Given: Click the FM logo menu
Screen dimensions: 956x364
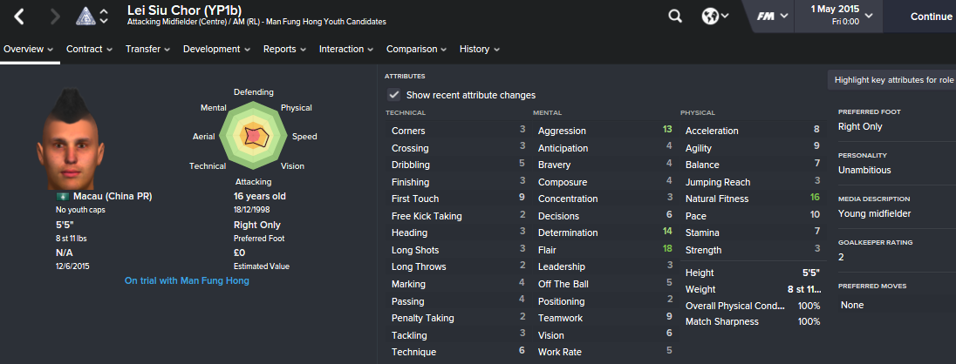Looking at the screenshot, I should [x=772, y=17].
